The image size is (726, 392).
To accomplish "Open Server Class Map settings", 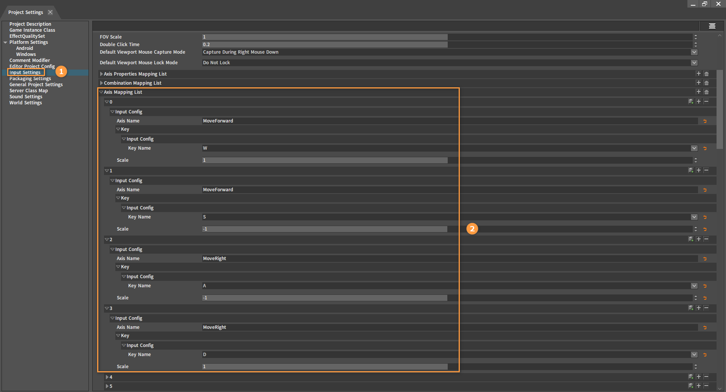I will coord(29,91).
